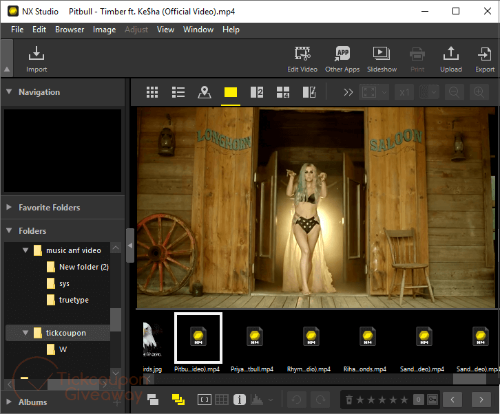The image size is (500, 414).
Task: Collapse the tickcoupon folder tree
Action: [25, 333]
